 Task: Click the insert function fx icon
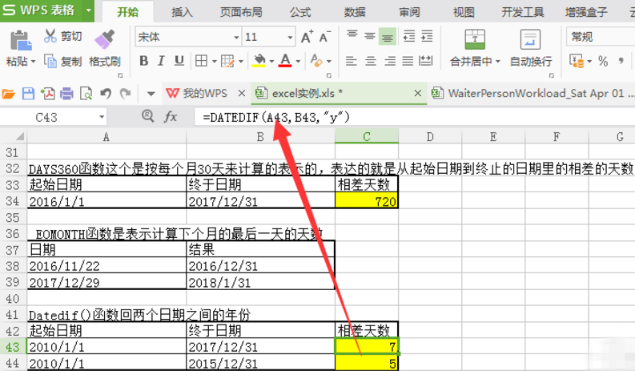tap(171, 117)
